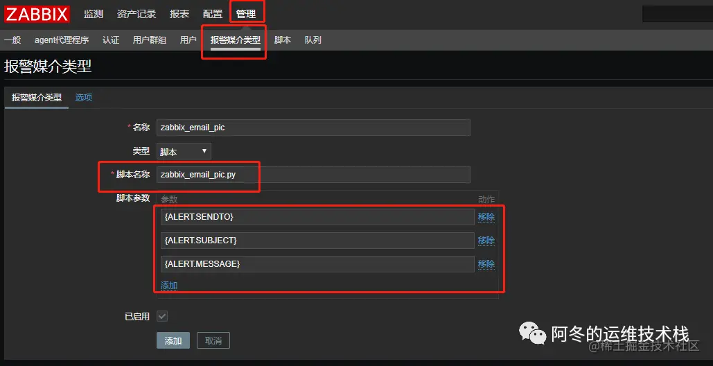
Task: Open the 资产记录 top menu
Action: pyautogui.click(x=137, y=14)
